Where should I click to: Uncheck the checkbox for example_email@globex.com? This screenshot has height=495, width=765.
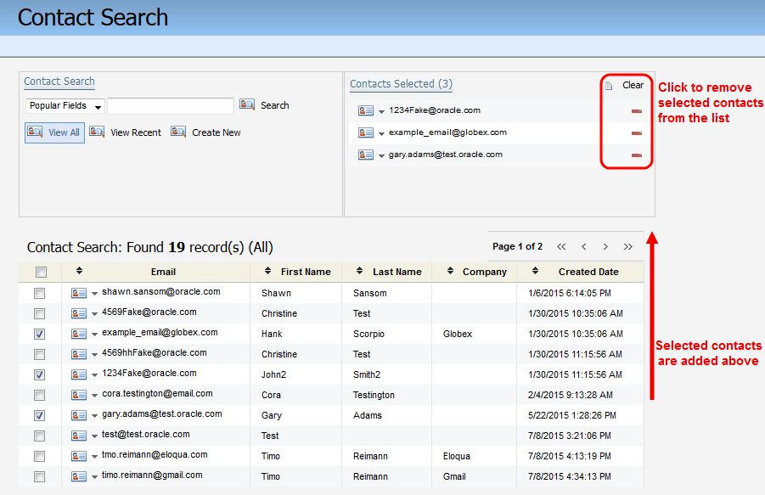[39, 334]
